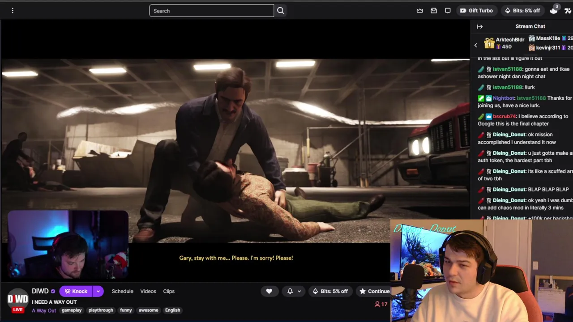The width and height of the screenshot is (573, 322).
Task: Click the Nightbot username in chat
Action: [x=504, y=98]
